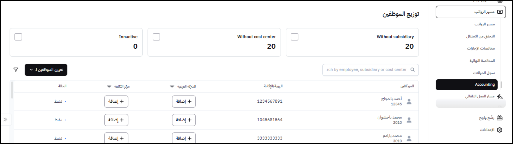Open settings via the gear icon

click(500, 130)
